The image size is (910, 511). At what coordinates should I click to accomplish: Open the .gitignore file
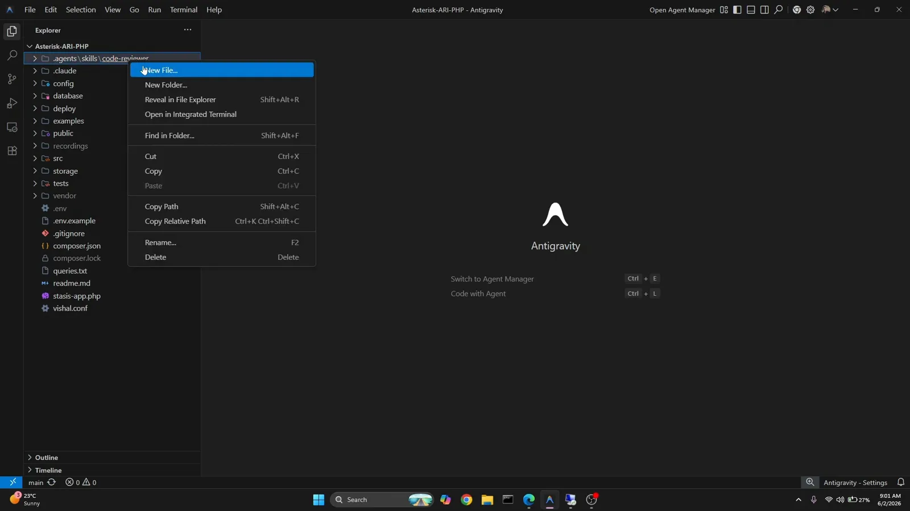click(x=69, y=233)
